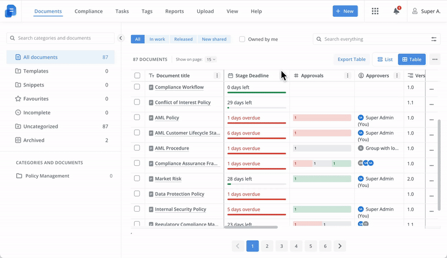Check the AML Policy row checkbox
Screen dimensions: 447x258
coord(137,117)
